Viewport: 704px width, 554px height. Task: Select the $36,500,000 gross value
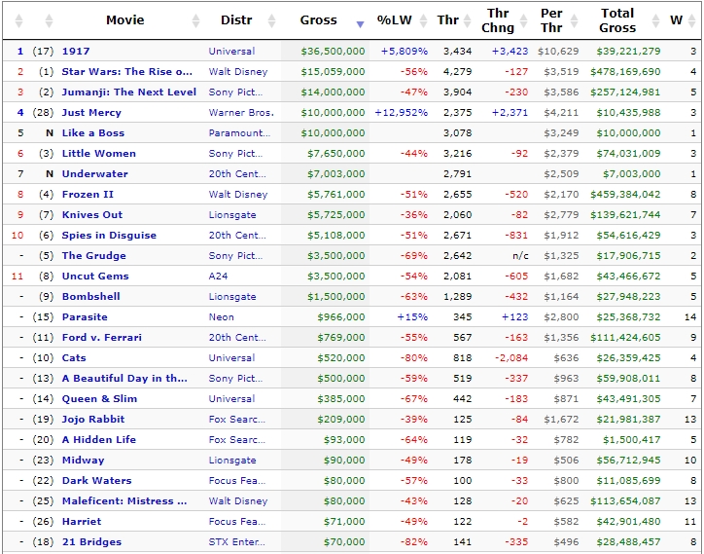[x=333, y=52]
